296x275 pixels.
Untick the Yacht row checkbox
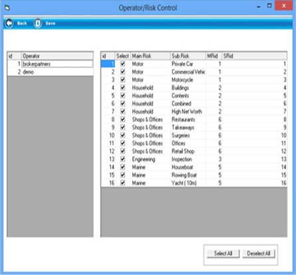click(x=122, y=183)
